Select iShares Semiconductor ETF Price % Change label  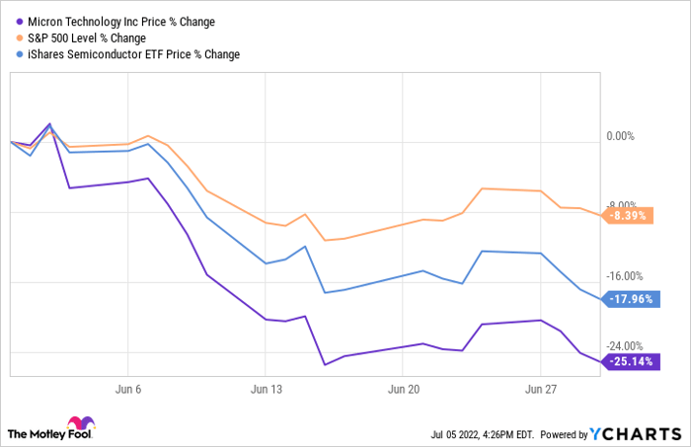[132, 54]
